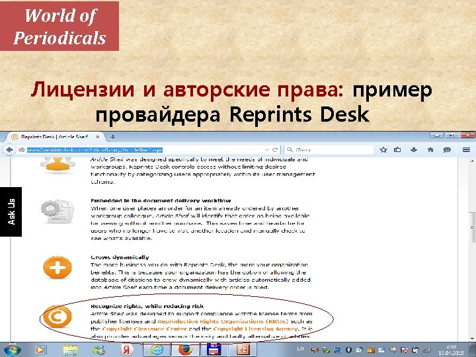Viewport: 476px width, 357px height.
Task: Reload the page with the refresh icon
Action: (275, 149)
